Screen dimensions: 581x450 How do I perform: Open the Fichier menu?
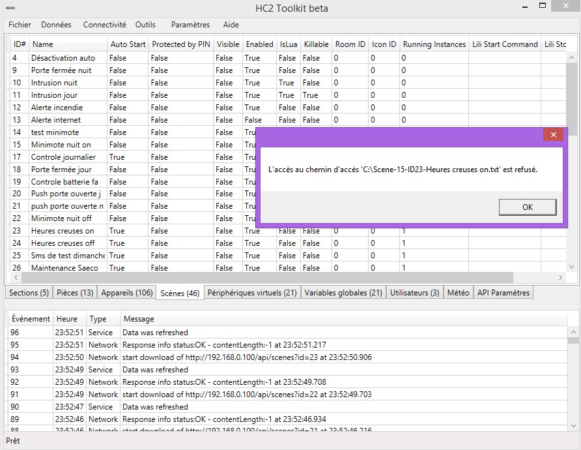coord(20,25)
